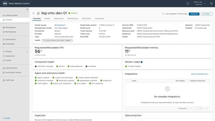Switch to the Nodes tab
Viewport: 215px width, 121px height.
(47, 18)
